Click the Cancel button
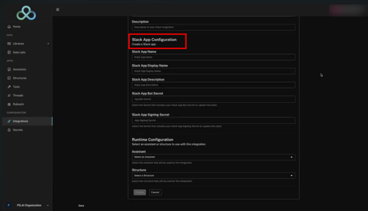The width and height of the screenshot is (368, 211). tap(155, 192)
